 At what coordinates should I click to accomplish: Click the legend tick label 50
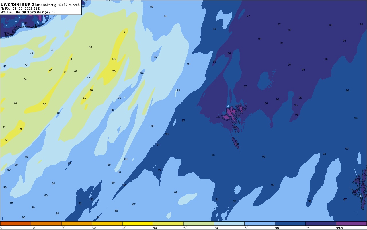pos(155,228)
